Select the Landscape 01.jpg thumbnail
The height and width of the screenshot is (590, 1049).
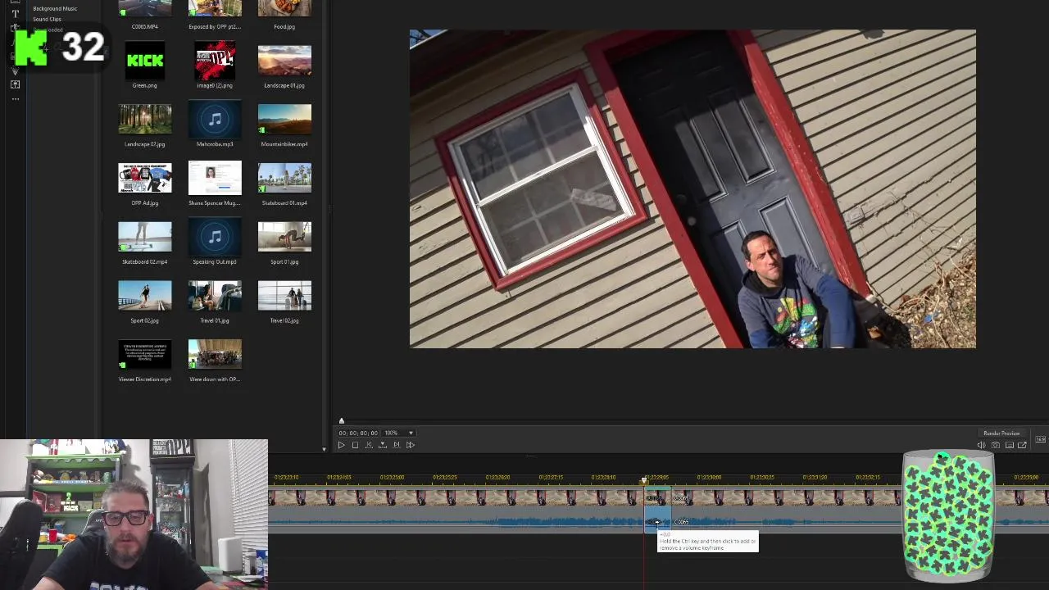[x=284, y=61]
